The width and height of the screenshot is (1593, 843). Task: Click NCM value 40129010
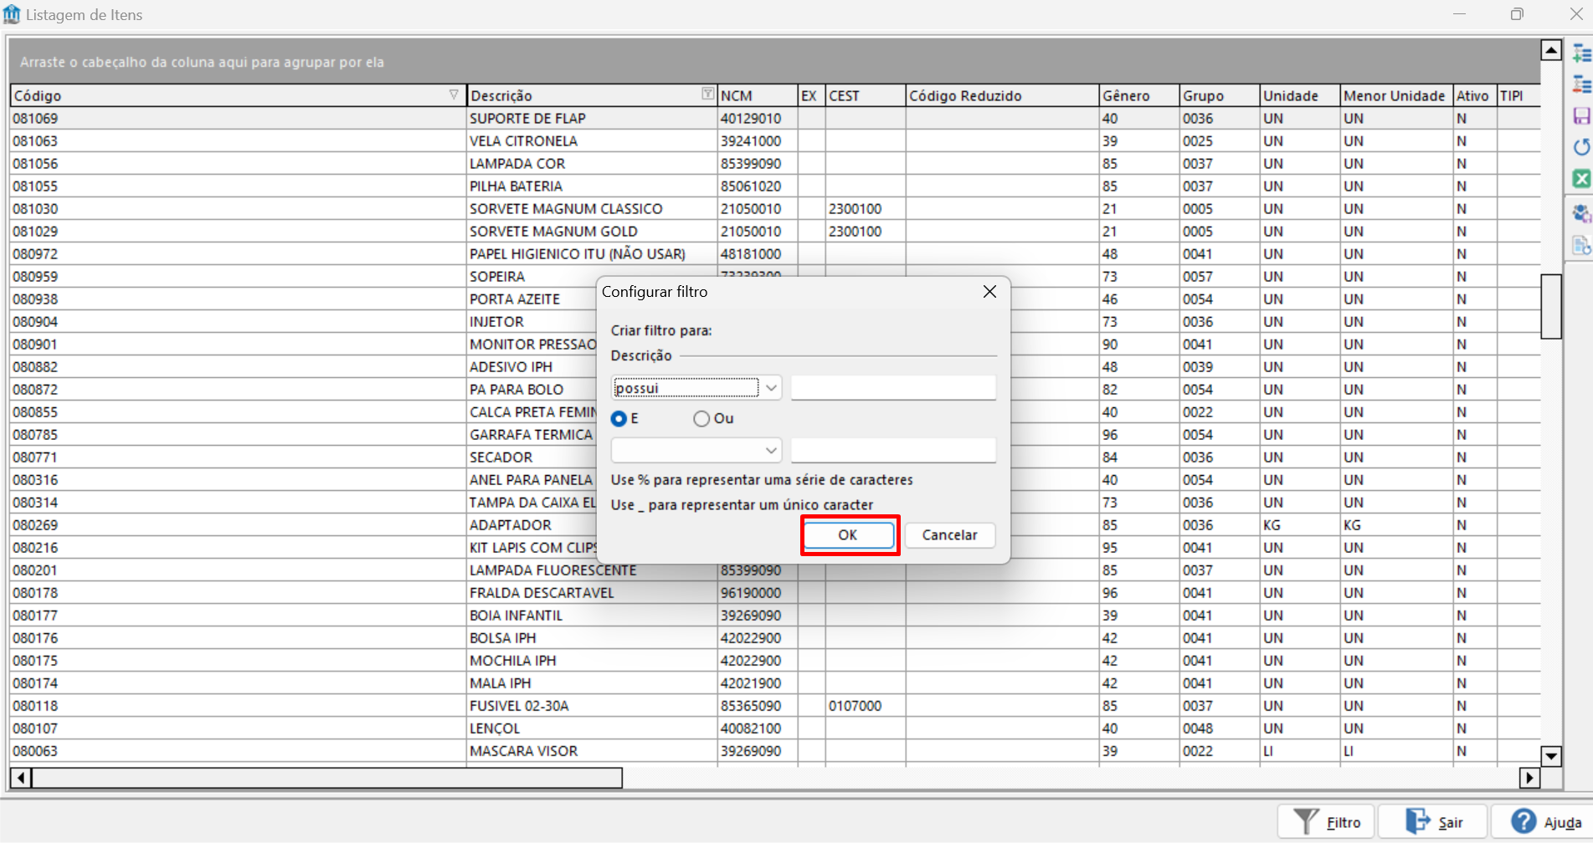(x=757, y=118)
